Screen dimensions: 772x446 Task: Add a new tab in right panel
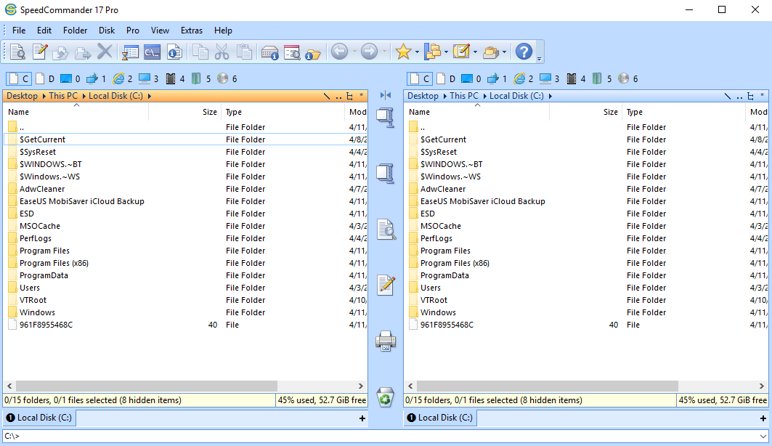coord(763,418)
